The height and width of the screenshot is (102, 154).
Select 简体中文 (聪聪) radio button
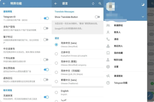[x=56, y=63]
